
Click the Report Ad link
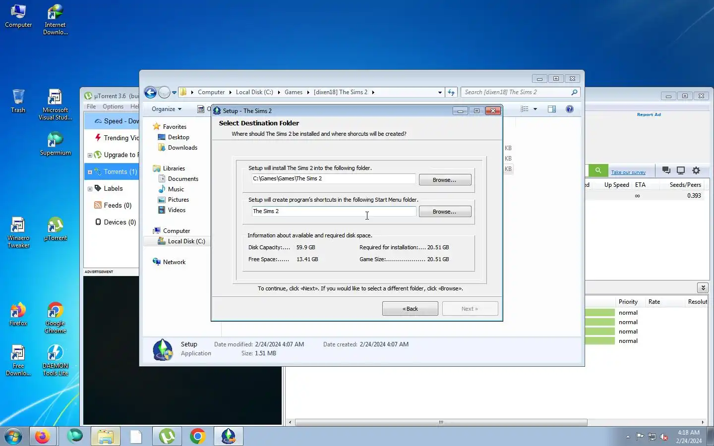point(649,114)
